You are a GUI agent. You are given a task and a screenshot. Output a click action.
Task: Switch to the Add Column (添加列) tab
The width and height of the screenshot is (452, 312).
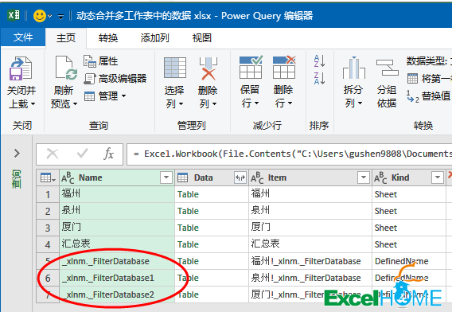click(155, 37)
